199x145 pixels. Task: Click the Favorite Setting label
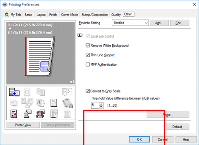tap(90, 23)
